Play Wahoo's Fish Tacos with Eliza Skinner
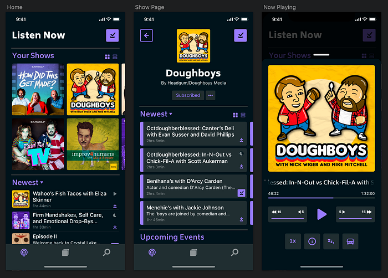 pyautogui.click(x=115, y=194)
